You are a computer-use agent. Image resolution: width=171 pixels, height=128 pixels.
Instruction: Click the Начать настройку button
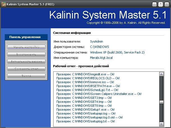tap(26, 47)
